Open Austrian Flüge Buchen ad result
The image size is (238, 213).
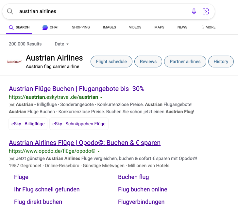(x=76, y=89)
